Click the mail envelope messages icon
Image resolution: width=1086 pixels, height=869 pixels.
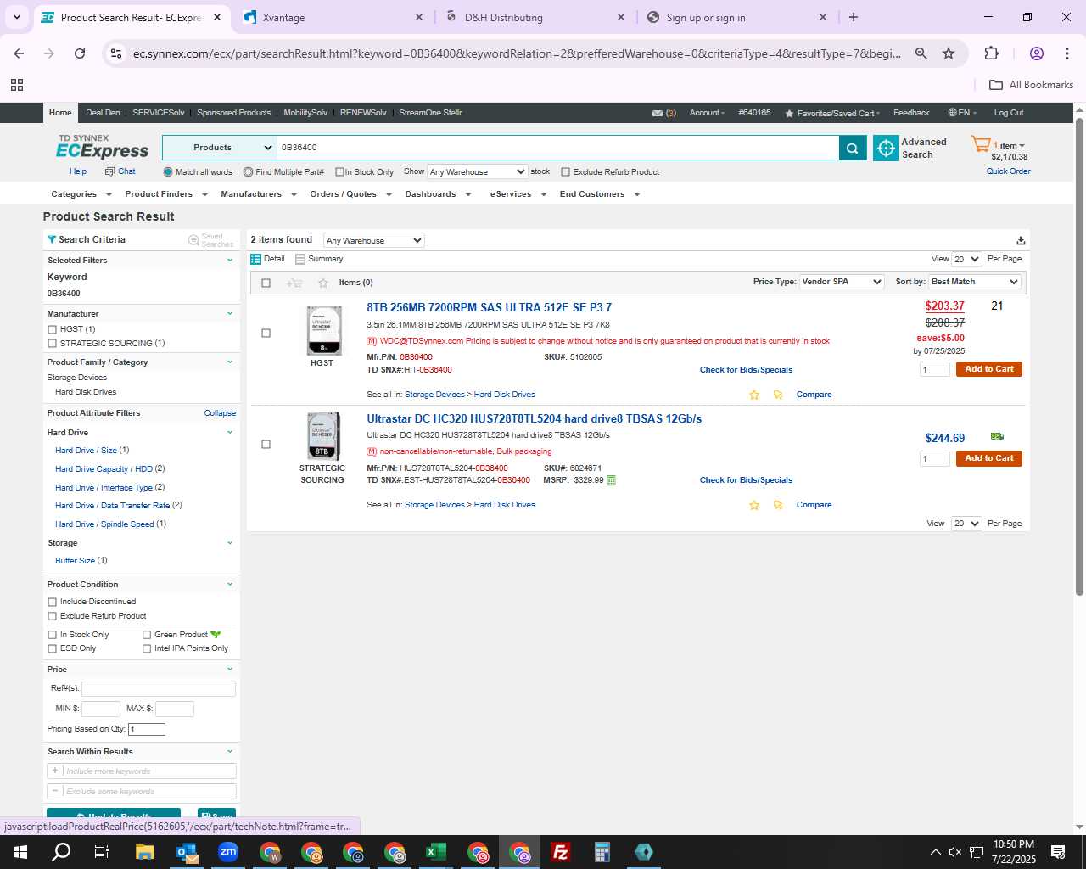tap(658, 113)
